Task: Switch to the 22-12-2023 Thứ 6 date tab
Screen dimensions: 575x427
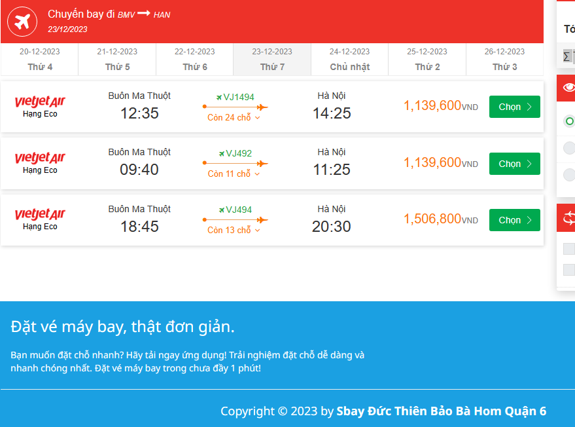Action: click(194, 59)
